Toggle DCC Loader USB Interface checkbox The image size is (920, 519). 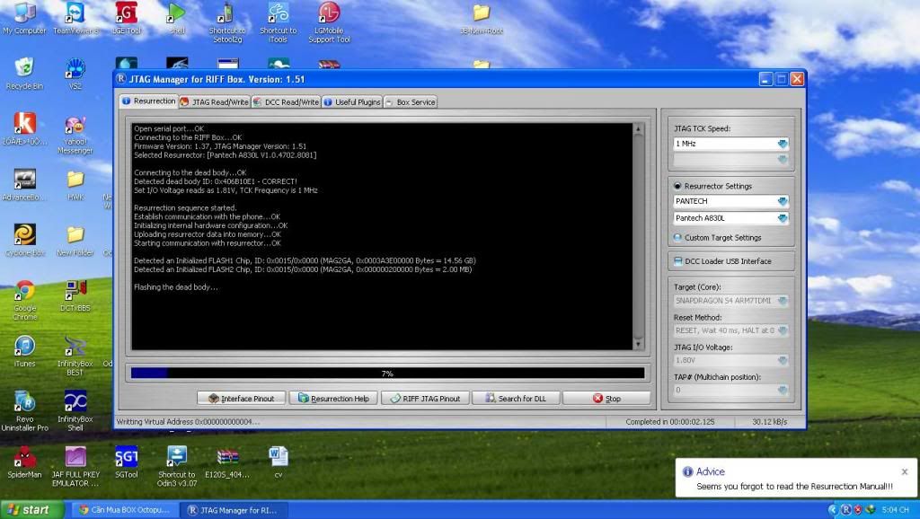(677, 261)
